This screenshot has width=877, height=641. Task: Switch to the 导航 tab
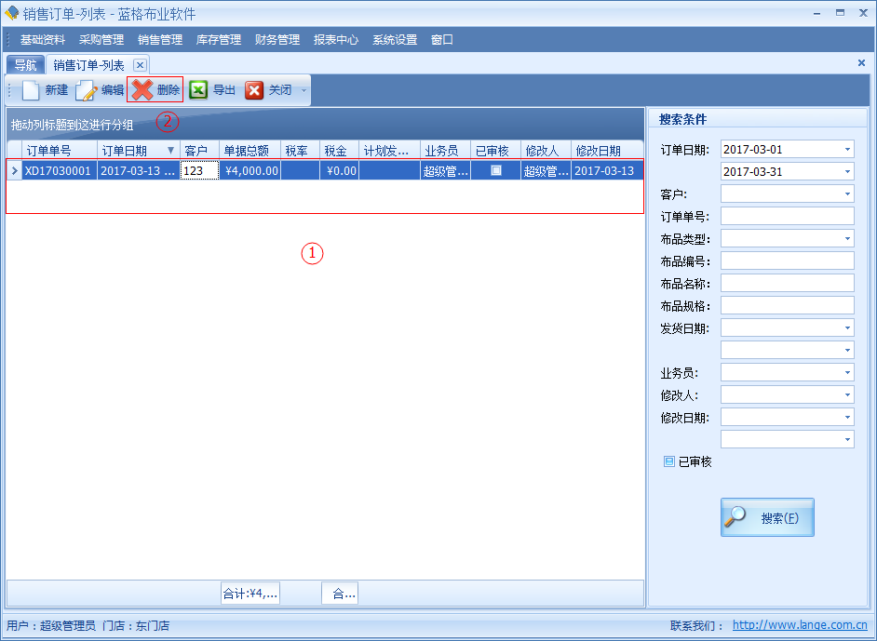(x=25, y=65)
